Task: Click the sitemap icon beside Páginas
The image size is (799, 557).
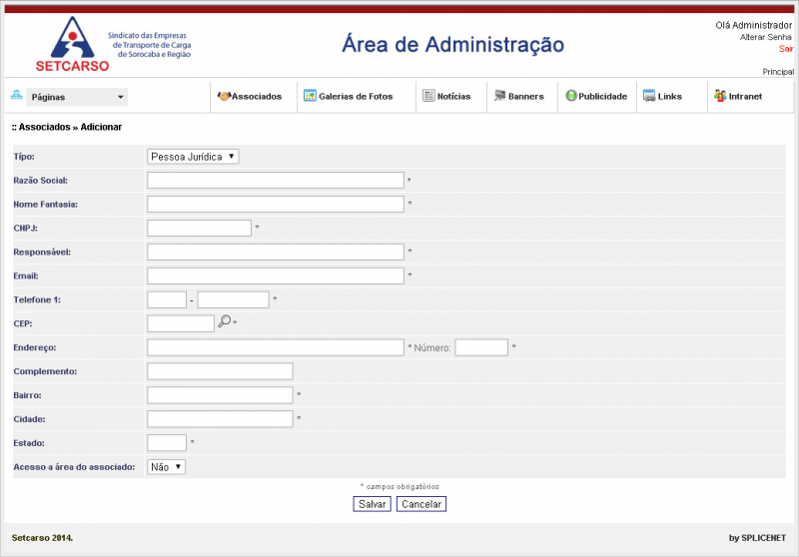Action: (x=16, y=95)
